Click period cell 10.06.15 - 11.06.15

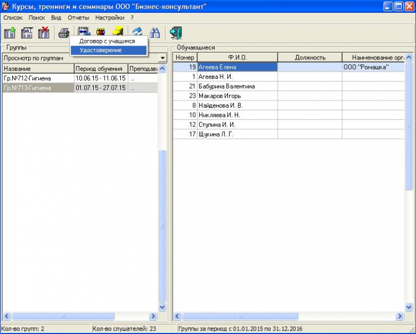click(x=101, y=78)
